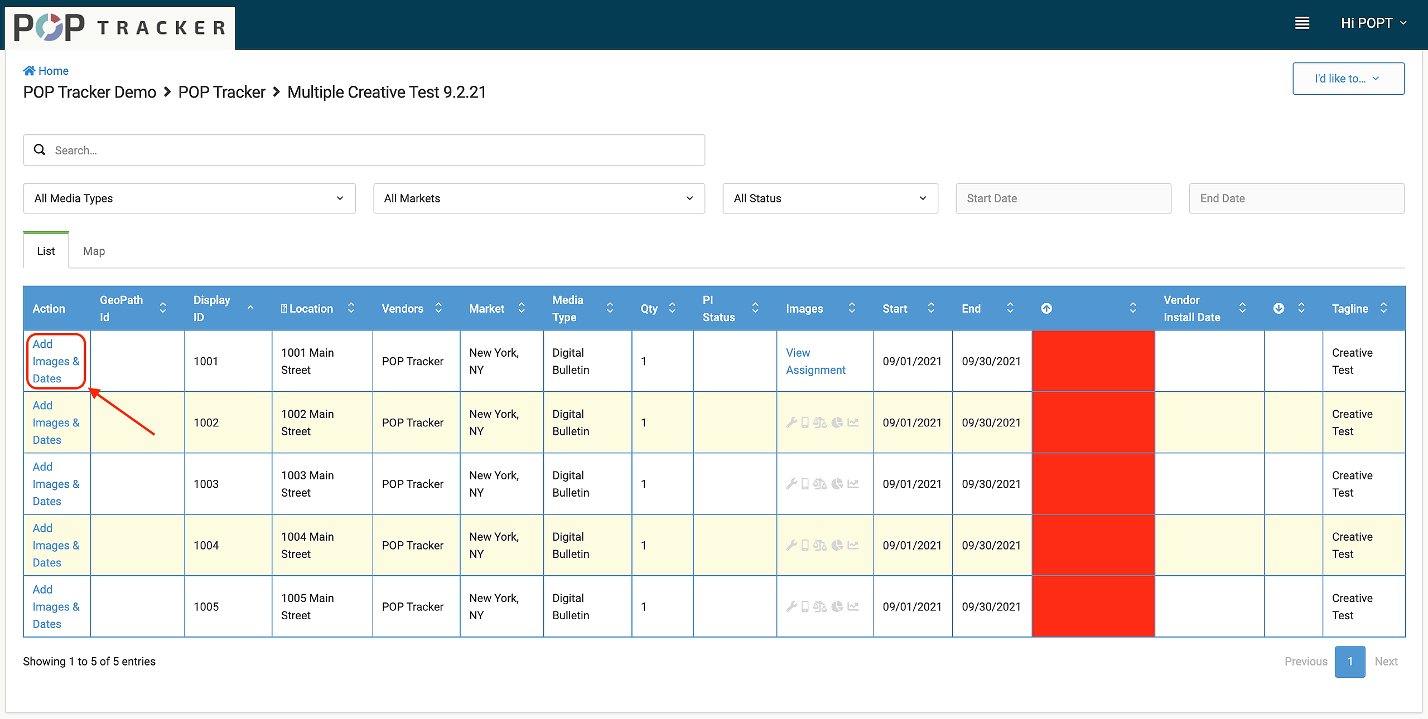Open the All Markets dropdown
The height and width of the screenshot is (719, 1428).
click(x=539, y=198)
